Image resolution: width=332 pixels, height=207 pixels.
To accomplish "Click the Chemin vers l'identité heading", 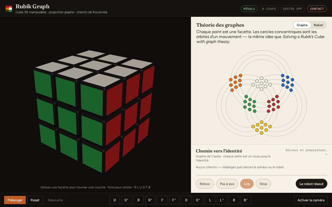I will (219, 151).
